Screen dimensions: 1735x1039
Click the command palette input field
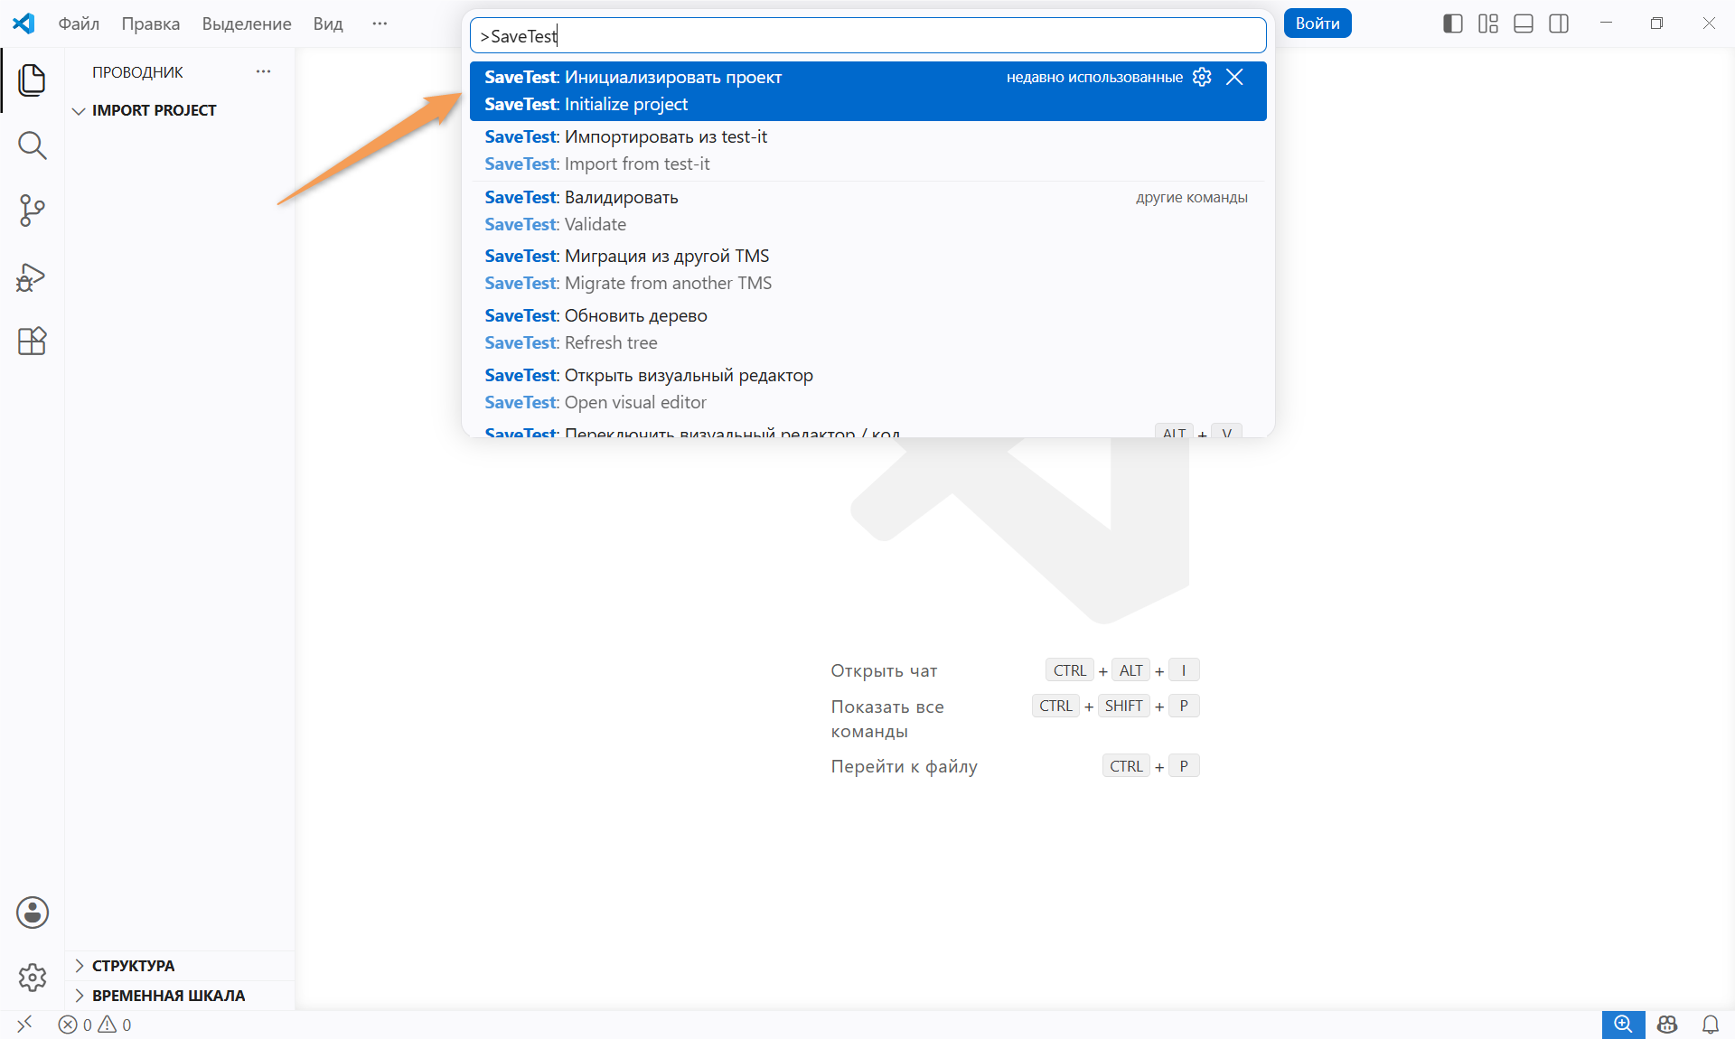pos(867,36)
